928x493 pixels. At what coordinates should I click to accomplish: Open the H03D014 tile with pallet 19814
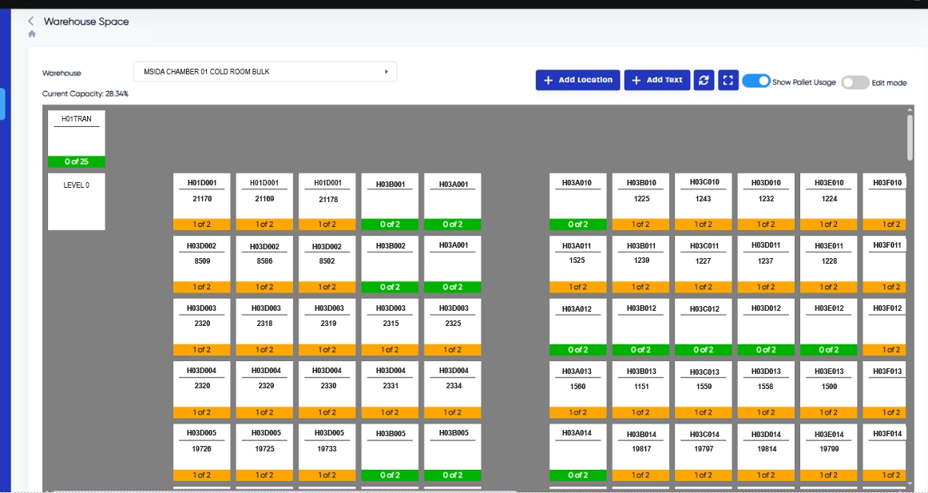click(x=766, y=447)
